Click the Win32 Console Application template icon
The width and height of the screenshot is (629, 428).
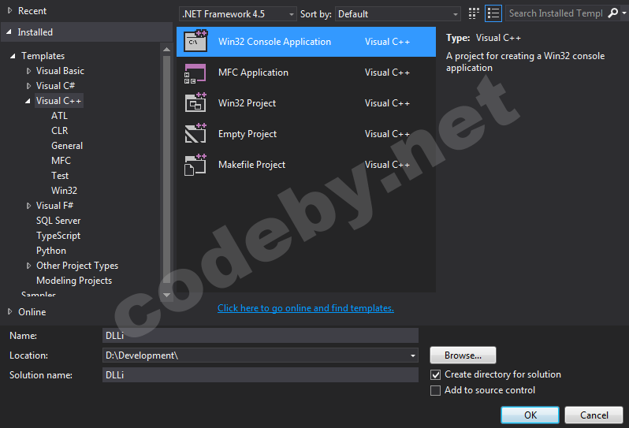pos(195,41)
